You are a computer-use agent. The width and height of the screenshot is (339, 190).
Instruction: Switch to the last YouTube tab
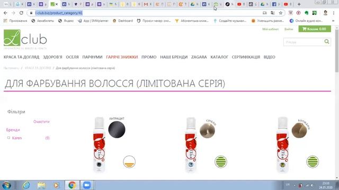[x=287, y=4]
